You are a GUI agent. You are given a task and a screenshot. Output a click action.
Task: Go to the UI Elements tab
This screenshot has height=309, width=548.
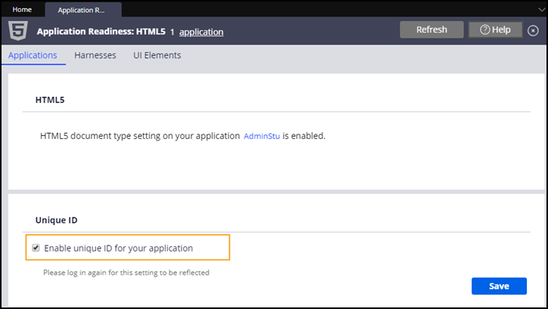(x=157, y=55)
